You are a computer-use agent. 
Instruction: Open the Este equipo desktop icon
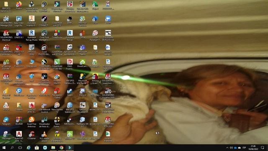pyautogui.click(x=32, y=63)
